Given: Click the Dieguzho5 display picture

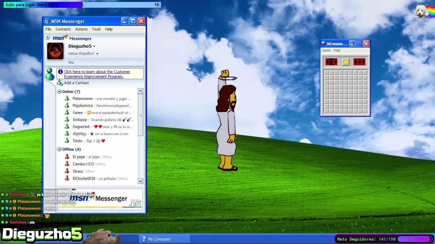Looking at the screenshot, I should point(55,51).
